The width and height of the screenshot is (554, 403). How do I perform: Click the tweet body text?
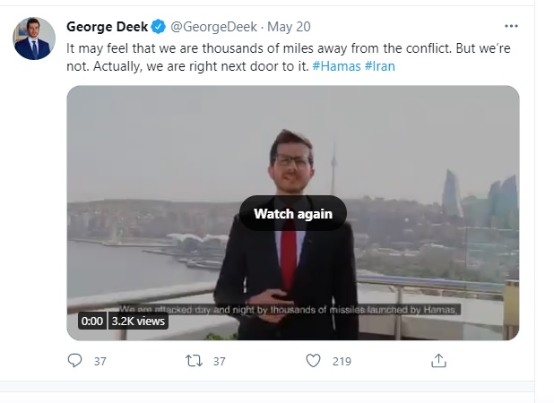coord(289,57)
